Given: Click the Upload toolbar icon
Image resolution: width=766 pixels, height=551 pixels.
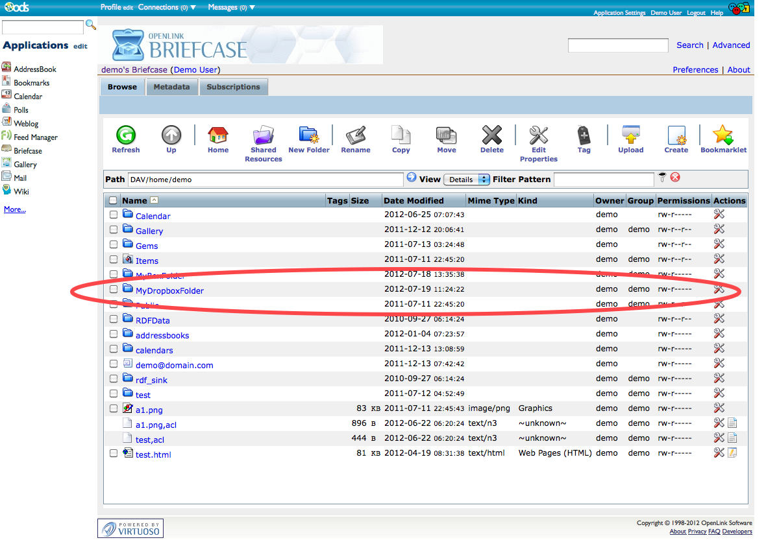Looking at the screenshot, I should pos(630,135).
